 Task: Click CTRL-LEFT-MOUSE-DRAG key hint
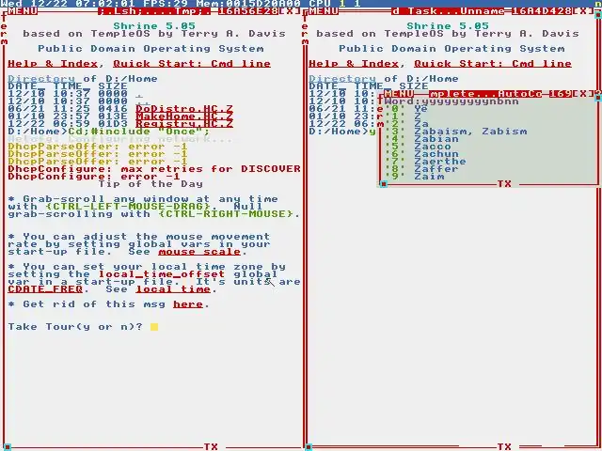tap(128, 207)
